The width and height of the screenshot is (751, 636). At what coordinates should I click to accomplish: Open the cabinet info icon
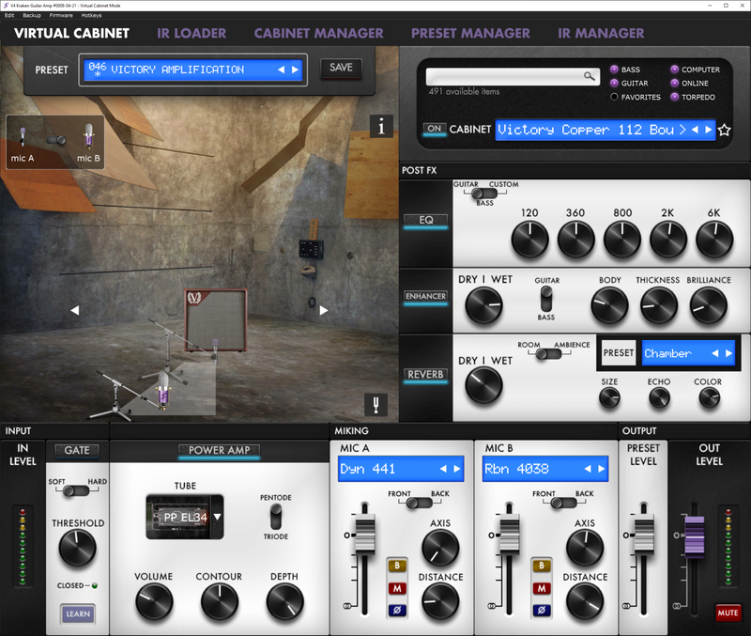381,127
